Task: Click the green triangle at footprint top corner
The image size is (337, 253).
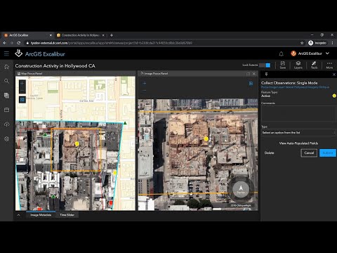Action: pyautogui.click(x=125, y=123)
